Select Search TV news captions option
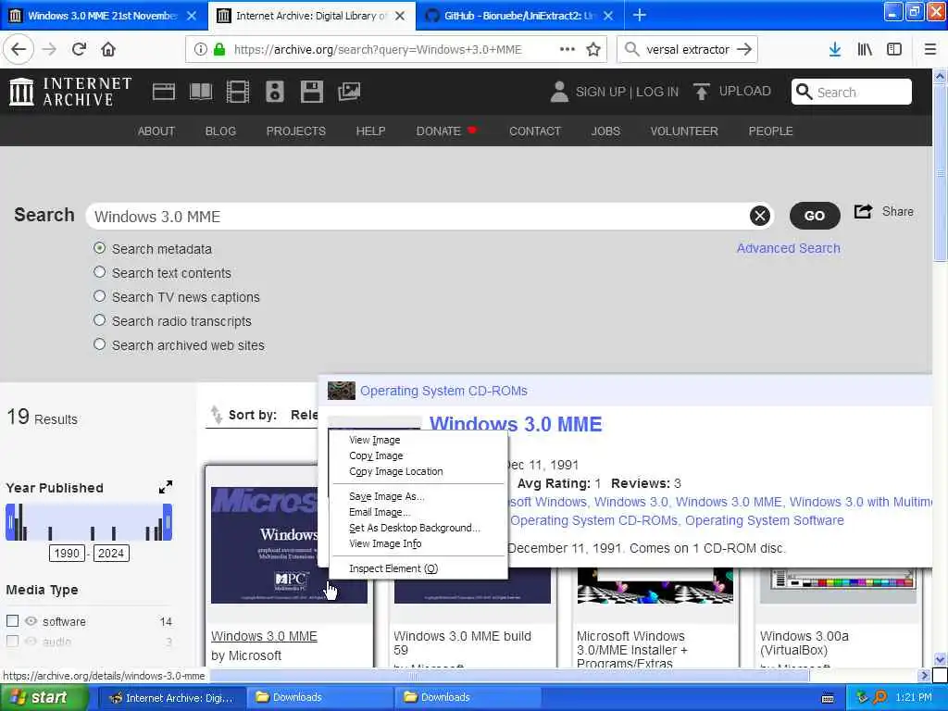948x711 pixels. point(100,297)
